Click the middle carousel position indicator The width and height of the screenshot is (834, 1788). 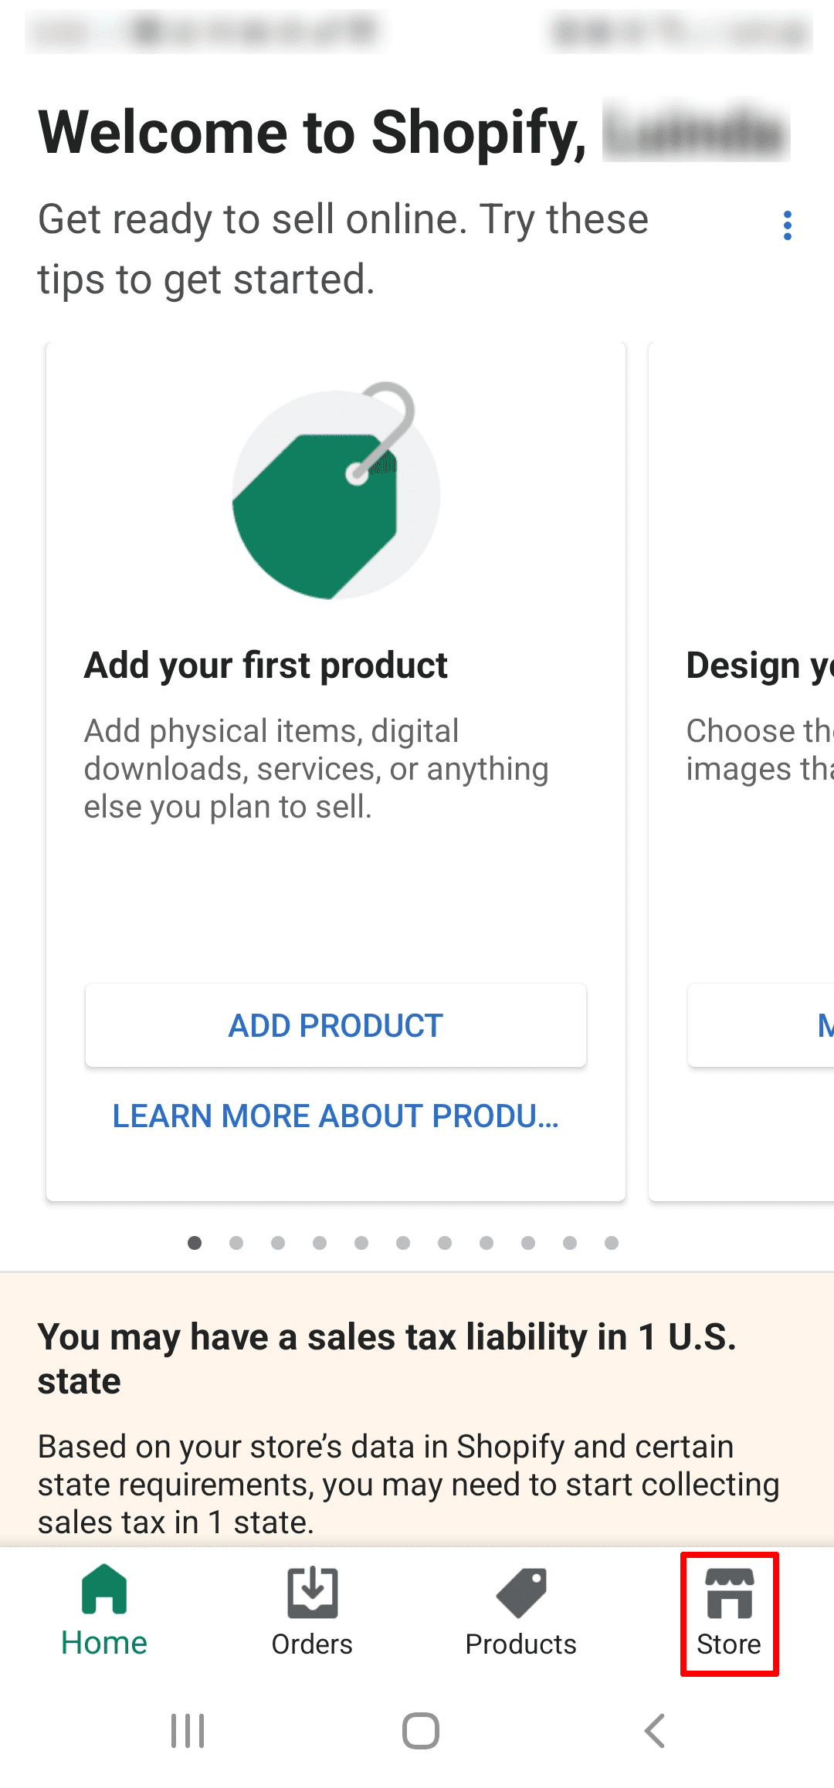pyautogui.click(x=402, y=1243)
